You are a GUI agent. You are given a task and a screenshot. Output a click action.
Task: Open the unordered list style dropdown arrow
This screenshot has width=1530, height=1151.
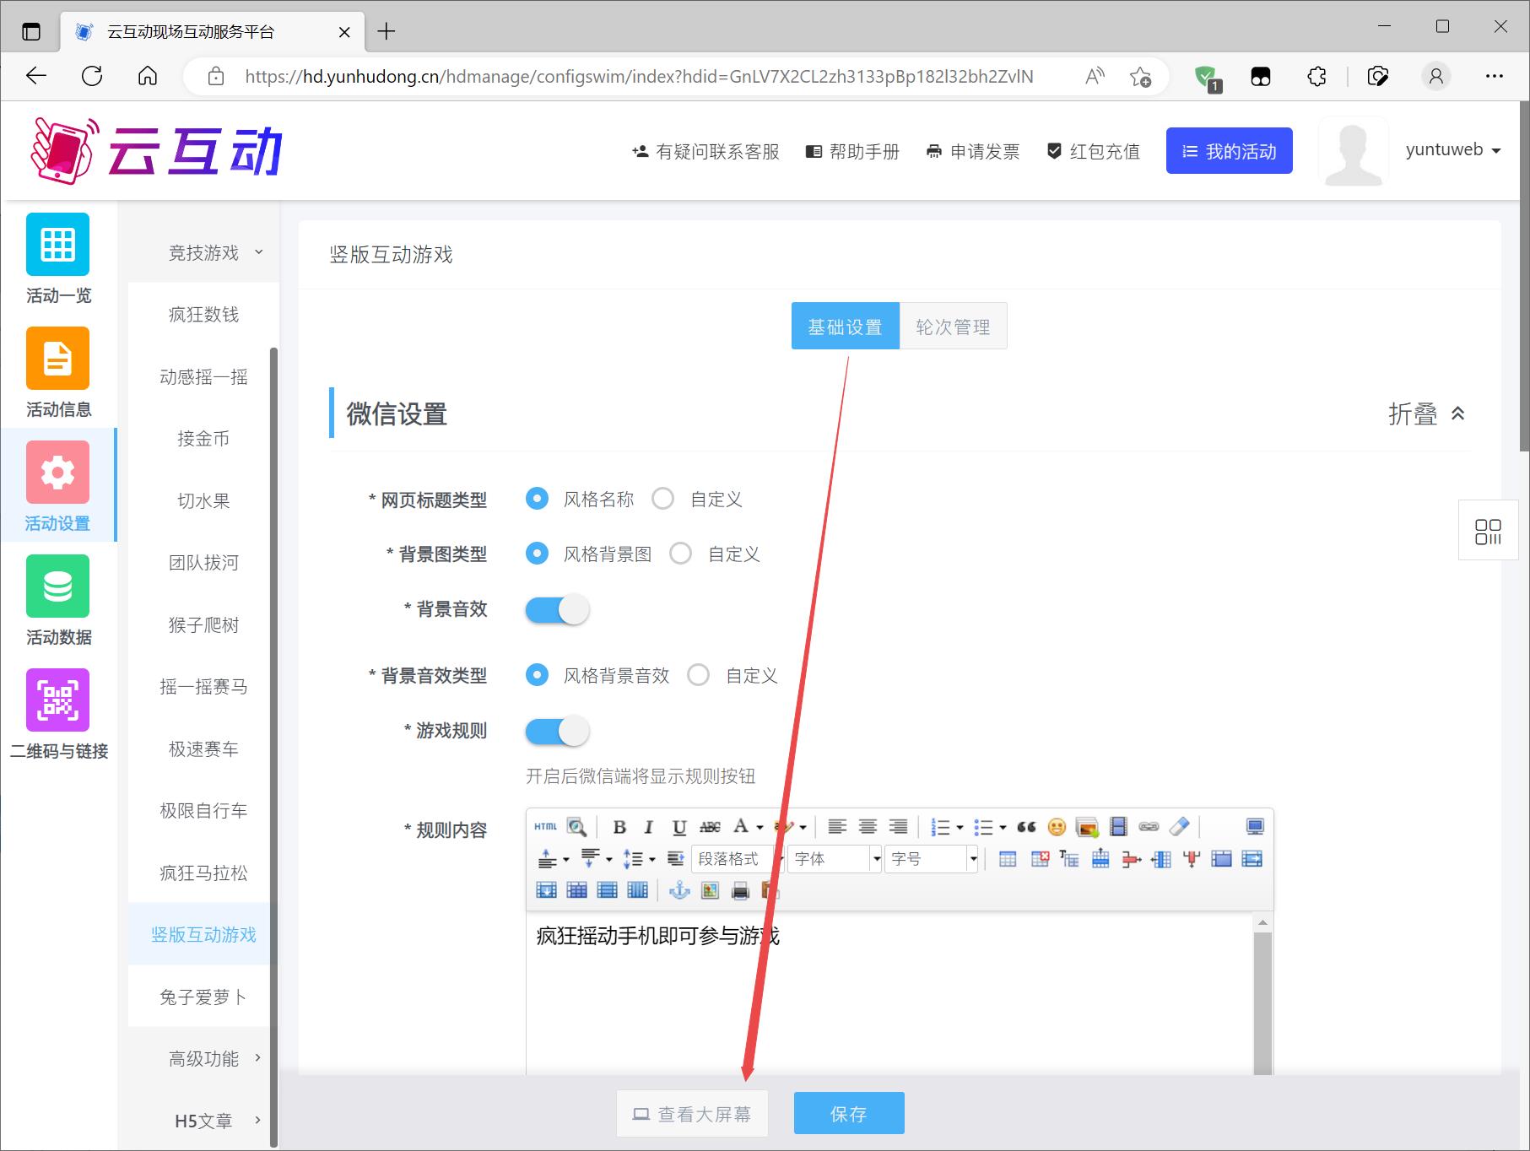pyautogui.click(x=1003, y=828)
